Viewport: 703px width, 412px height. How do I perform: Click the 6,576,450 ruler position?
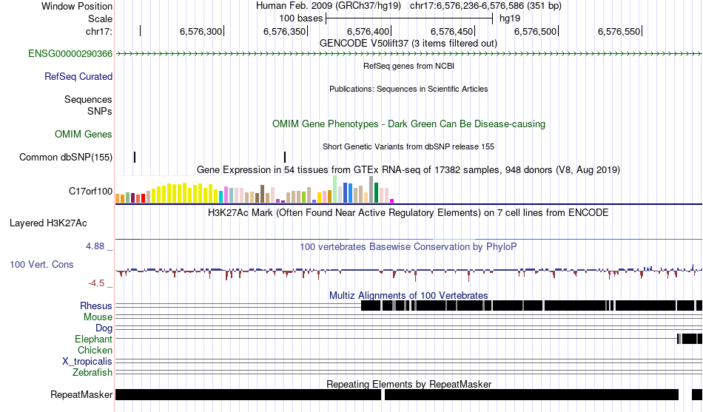coord(452,31)
